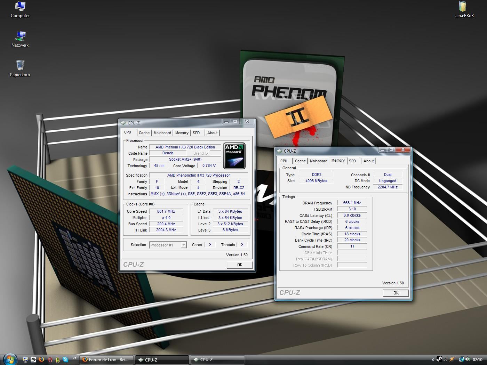Open the Netzwerk desktop icon
Viewport: 487px width, 365px height.
click(x=20, y=39)
